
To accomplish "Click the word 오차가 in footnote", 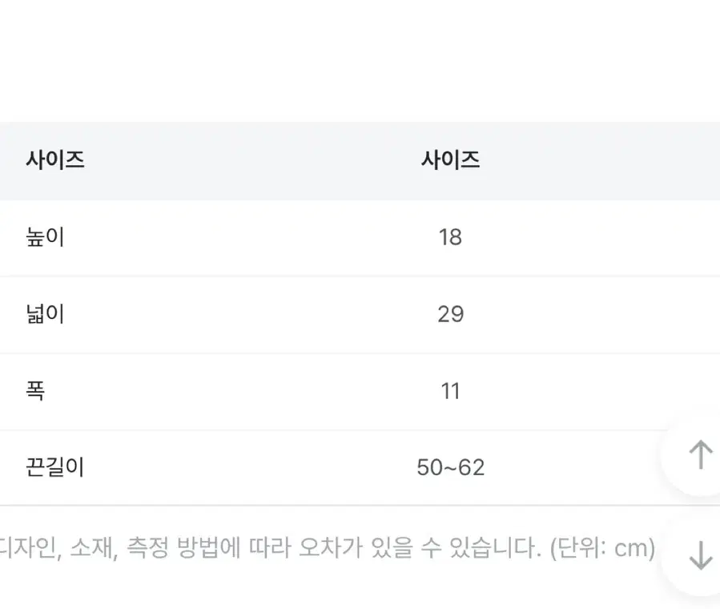I will point(331,548).
